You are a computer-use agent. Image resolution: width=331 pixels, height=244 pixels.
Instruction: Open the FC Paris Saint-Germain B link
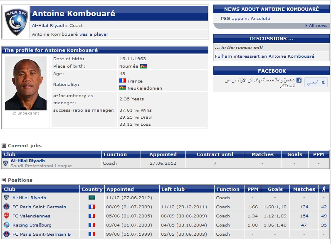(x=42, y=234)
